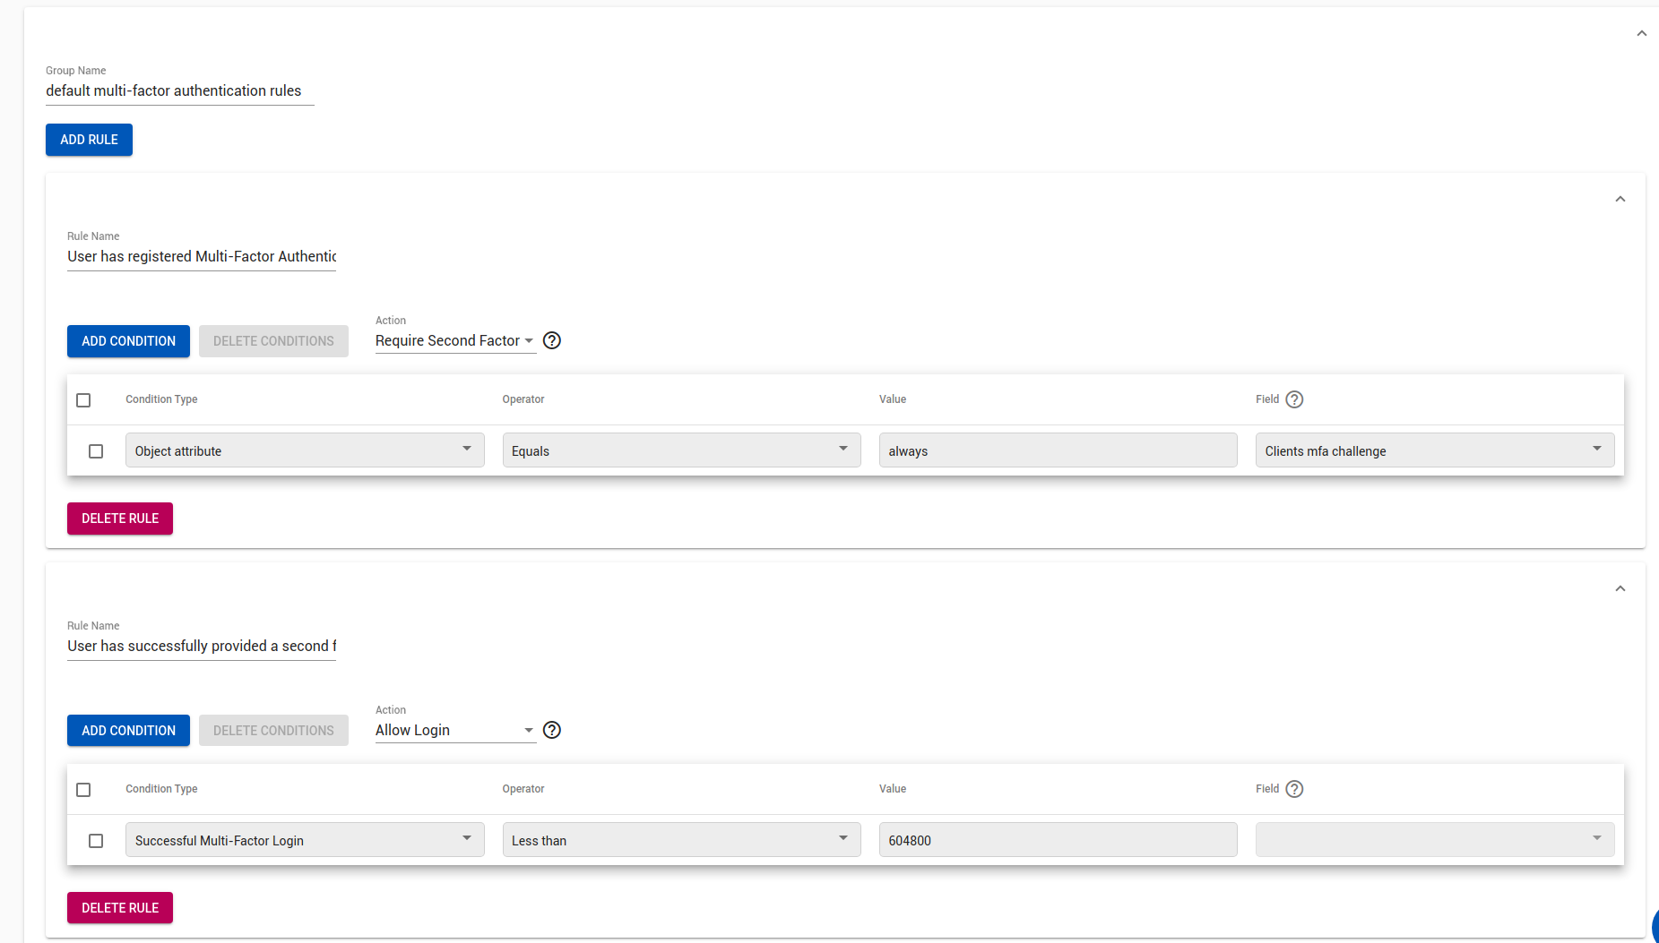
Task: Click the ADD RULE button
Action: click(x=89, y=140)
